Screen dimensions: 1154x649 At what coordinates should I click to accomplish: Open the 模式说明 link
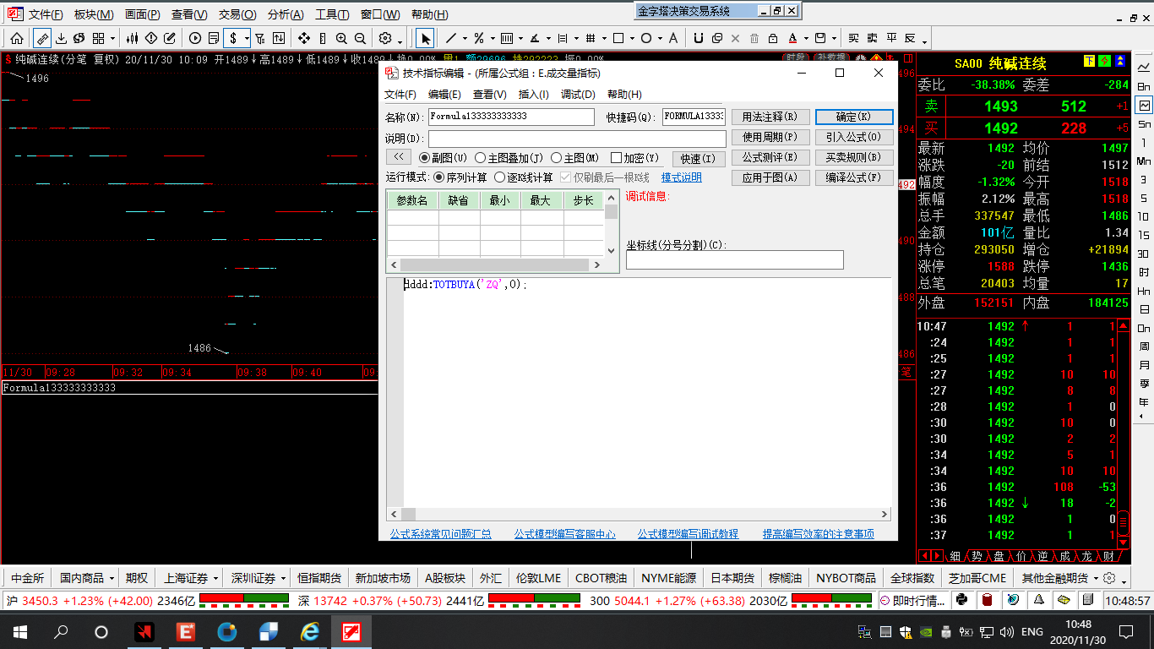(681, 177)
